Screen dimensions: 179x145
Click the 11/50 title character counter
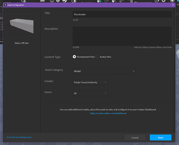pos(75,20)
